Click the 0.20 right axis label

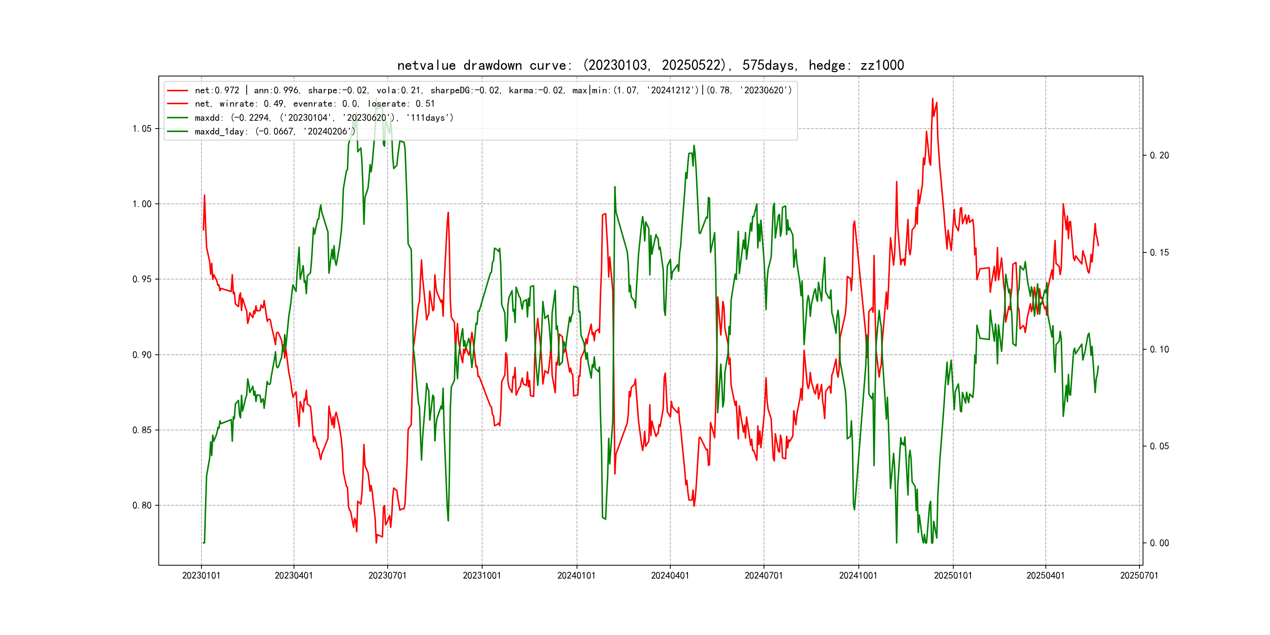click(x=1159, y=155)
